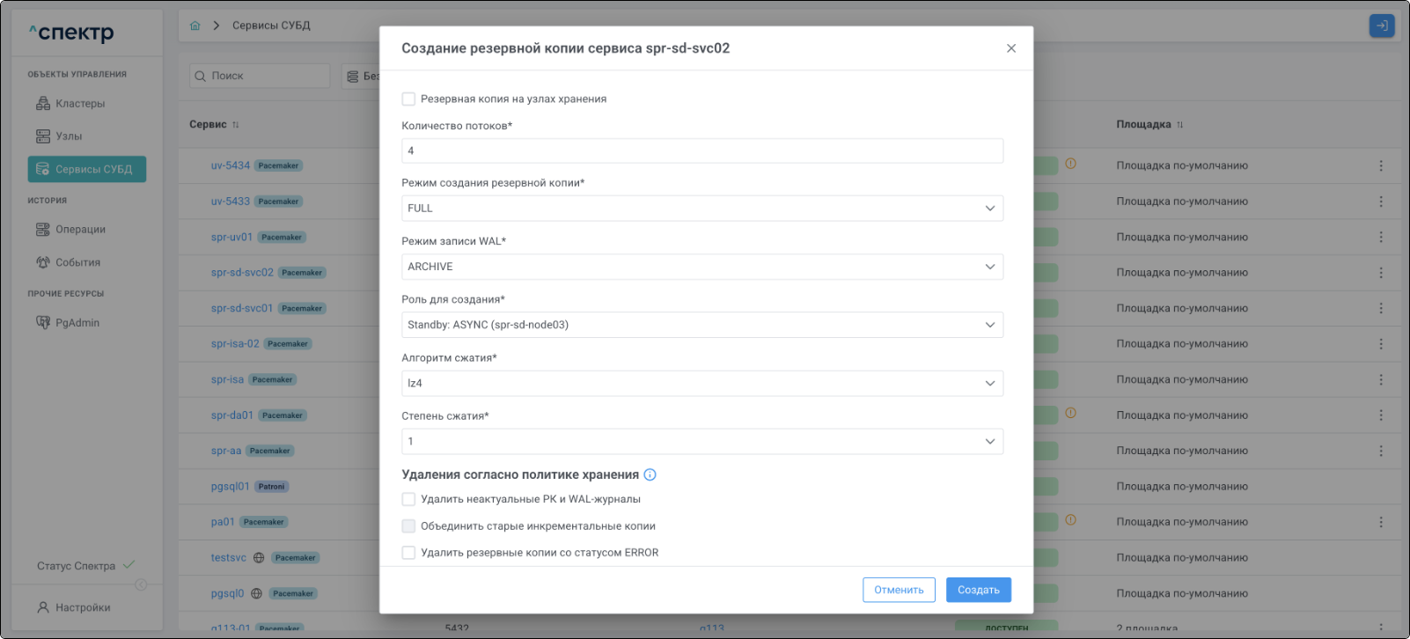Screen dimensions: 1410x639
Task: Tick delete backups with ERROR status
Action: click(x=408, y=553)
